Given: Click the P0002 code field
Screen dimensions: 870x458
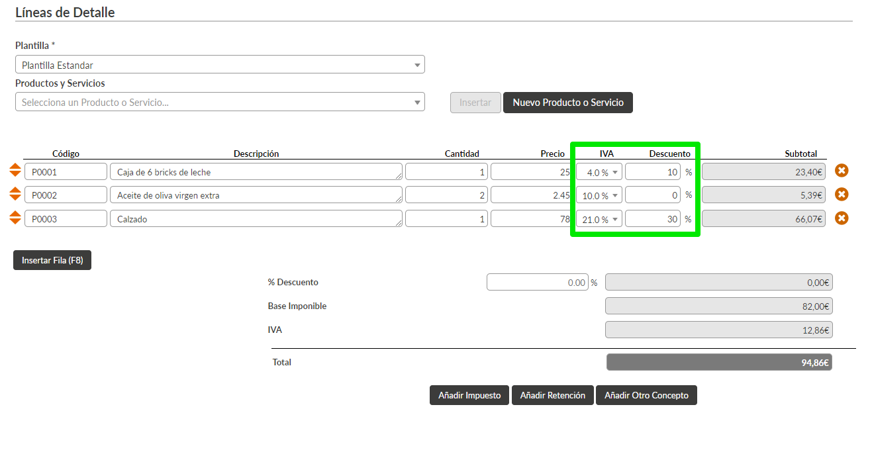Looking at the screenshot, I should 66,195.
